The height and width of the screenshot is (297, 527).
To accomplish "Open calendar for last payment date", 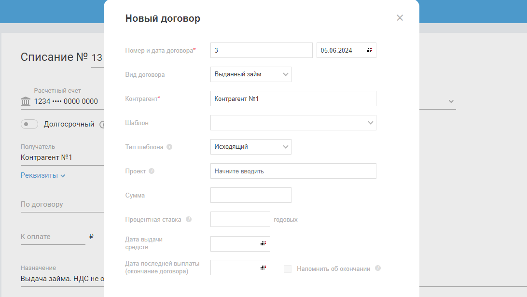I will tap(263, 268).
